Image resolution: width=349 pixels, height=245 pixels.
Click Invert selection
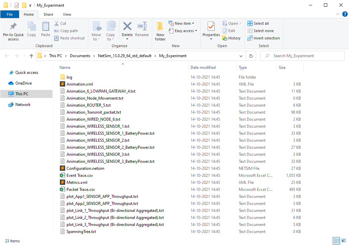pos(263,38)
